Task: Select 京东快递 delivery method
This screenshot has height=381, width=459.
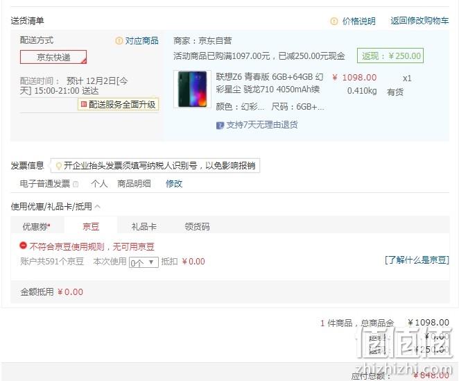Action: click(x=53, y=57)
